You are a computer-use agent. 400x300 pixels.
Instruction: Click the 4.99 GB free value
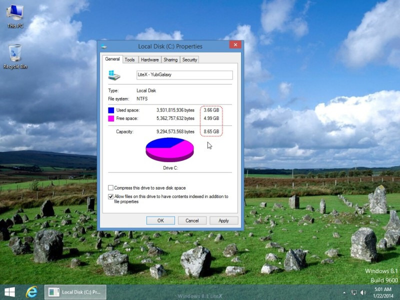pos(211,118)
